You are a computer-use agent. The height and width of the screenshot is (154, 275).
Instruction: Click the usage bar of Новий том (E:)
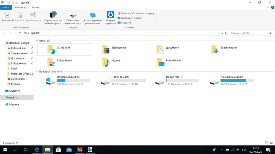tap(183, 80)
